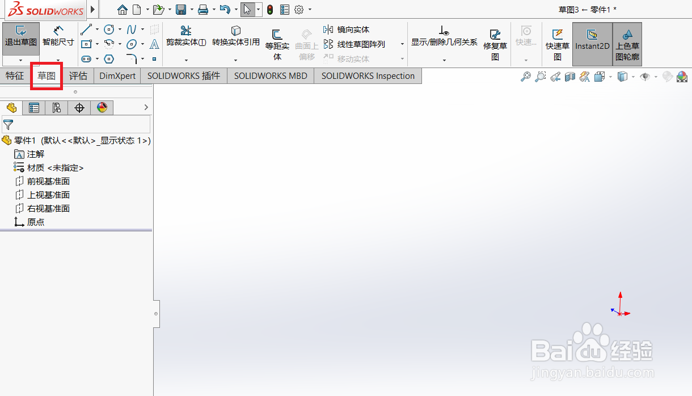Screen dimensions: 692x396
Task: Open dropdown under Display/Delete Relations
Action: 444,60
